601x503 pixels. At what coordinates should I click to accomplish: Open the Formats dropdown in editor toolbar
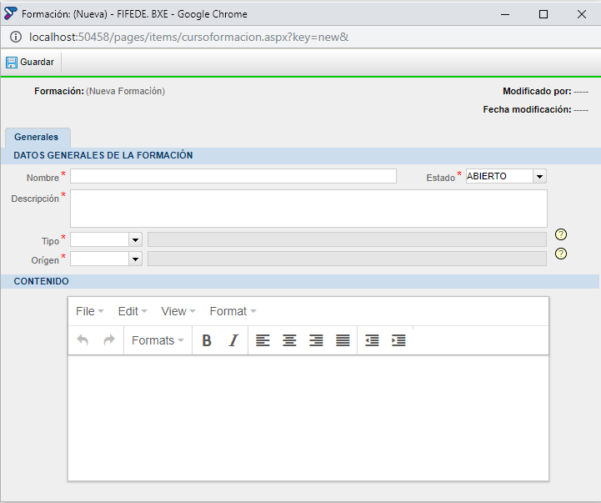[x=158, y=340]
